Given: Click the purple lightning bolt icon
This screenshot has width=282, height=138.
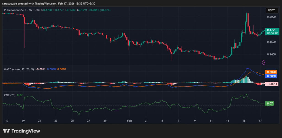Looking at the screenshot, I should click(264, 62).
